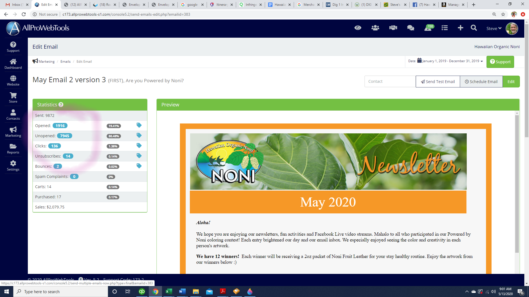Click the Bounces 2 count badge
The width and height of the screenshot is (529, 297).
coord(58,166)
